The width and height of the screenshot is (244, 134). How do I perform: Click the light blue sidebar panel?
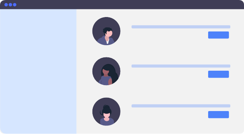(x=38, y=71)
